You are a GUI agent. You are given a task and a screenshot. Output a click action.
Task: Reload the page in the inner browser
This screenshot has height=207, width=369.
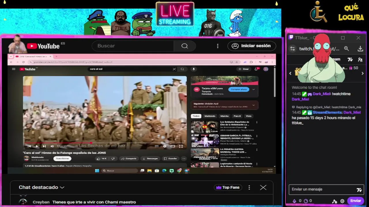(23, 62)
